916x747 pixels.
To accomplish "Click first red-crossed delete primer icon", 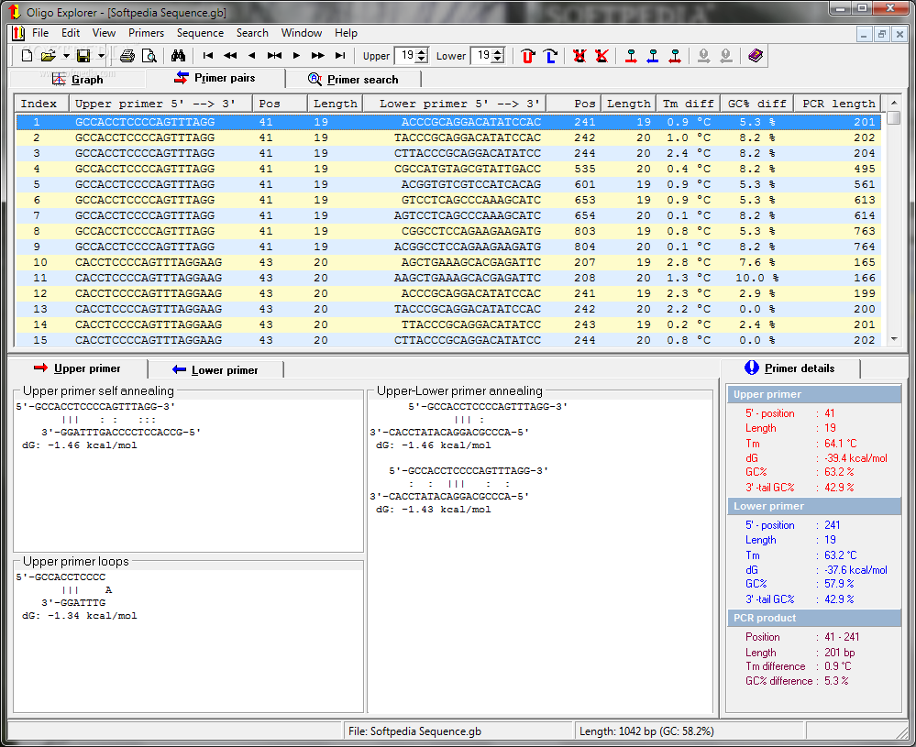I will coord(579,56).
